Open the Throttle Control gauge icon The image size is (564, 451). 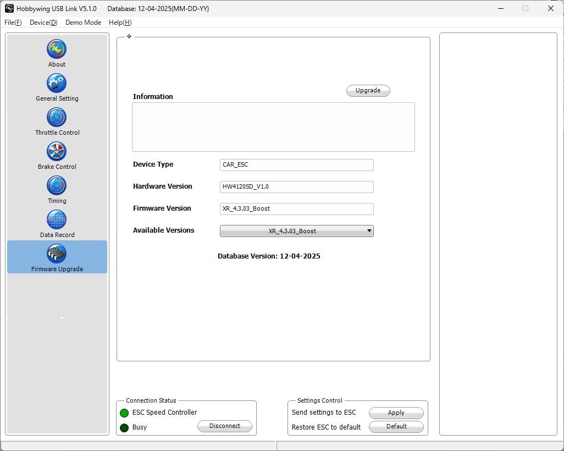click(x=57, y=117)
